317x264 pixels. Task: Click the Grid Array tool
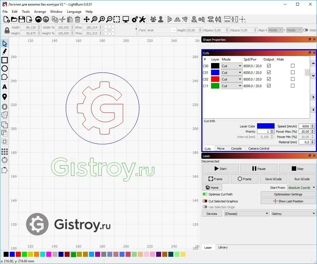tap(4, 152)
